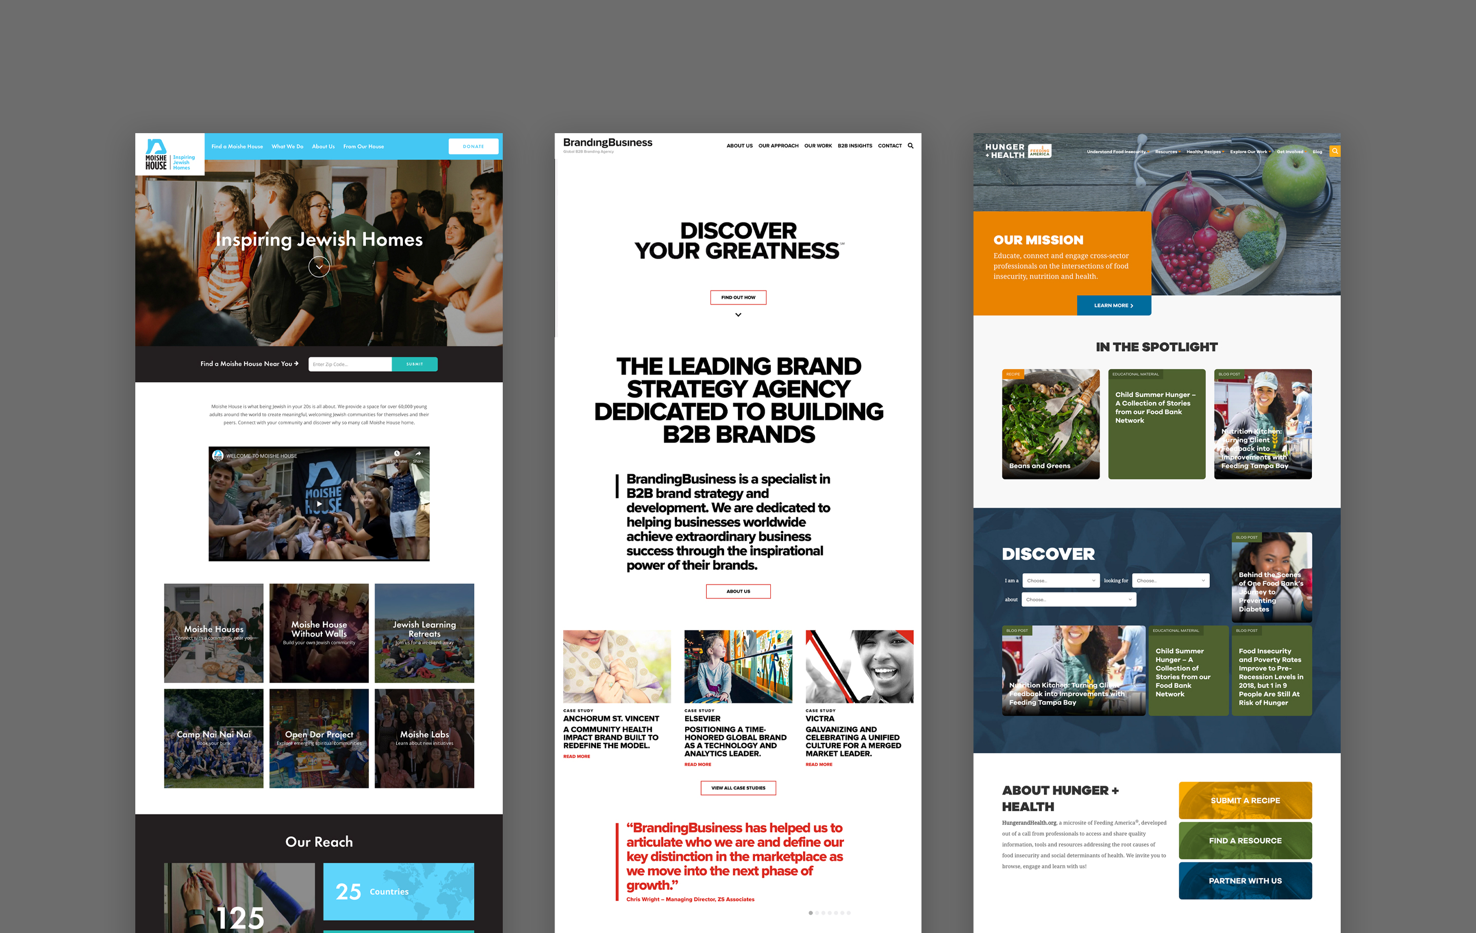Click the FIND OUT MORE button on BrandingBusiness
This screenshot has width=1476, height=933.
coord(738,298)
